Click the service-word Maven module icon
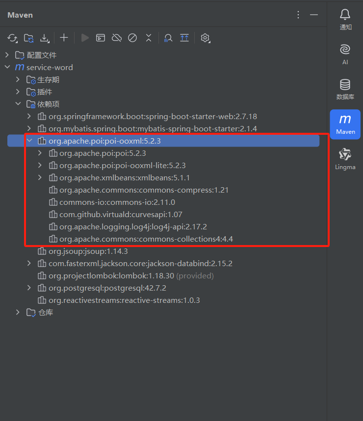The height and width of the screenshot is (421, 363). [x=20, y=67]
